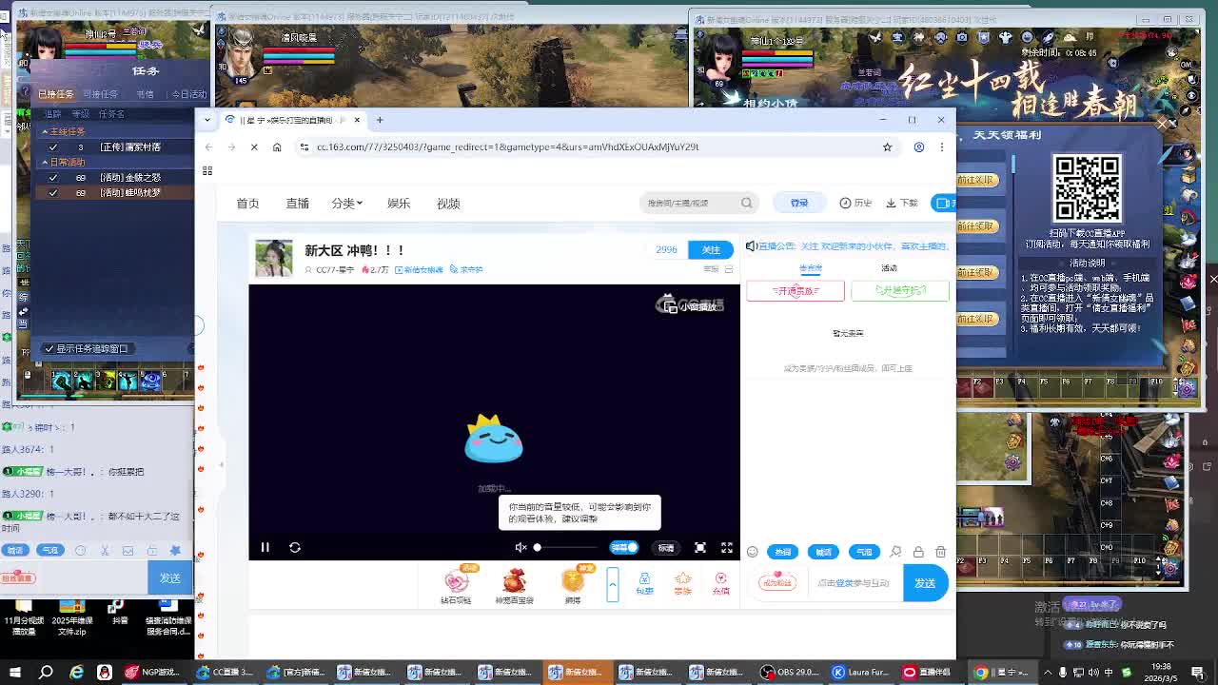
Task: Click the blue 登录 login button
Action: tap(799, 203)
